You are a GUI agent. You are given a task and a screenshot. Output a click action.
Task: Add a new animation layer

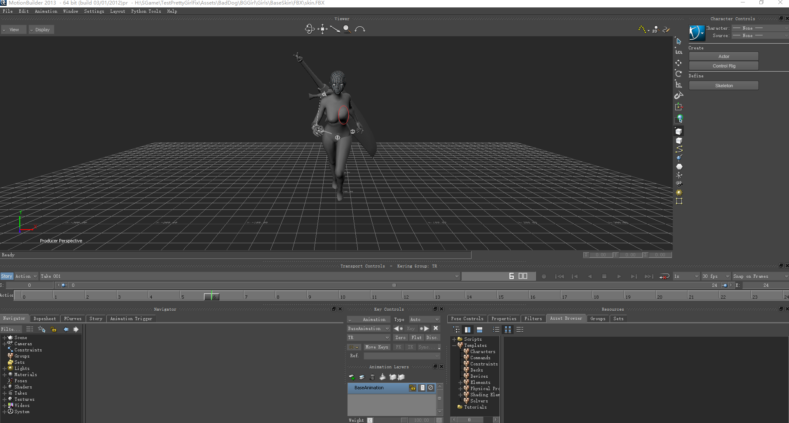(x=352, y=377)
